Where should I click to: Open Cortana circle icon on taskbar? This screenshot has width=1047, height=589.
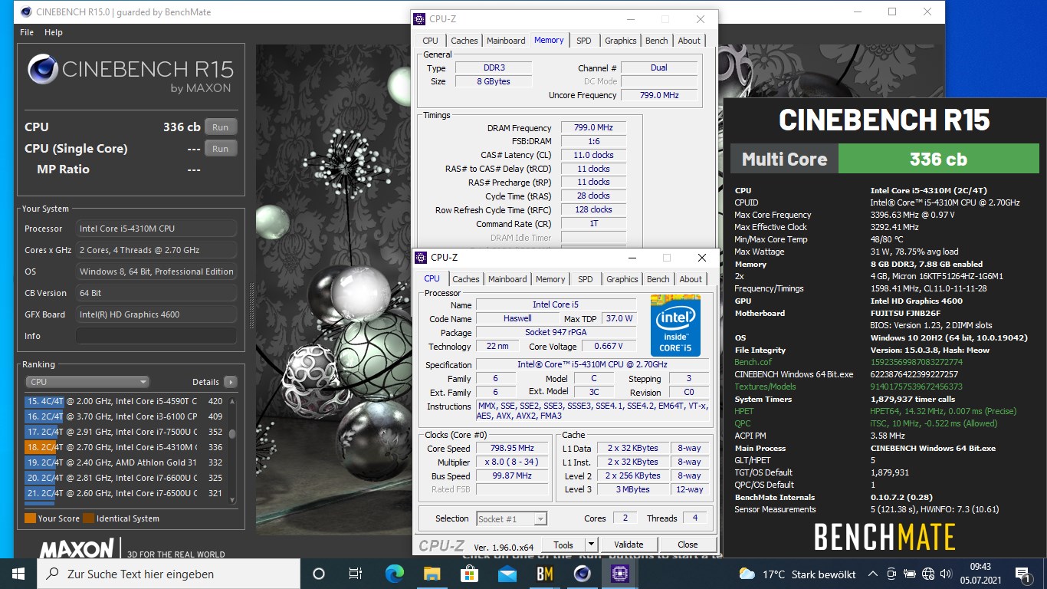tap(319, 574)
